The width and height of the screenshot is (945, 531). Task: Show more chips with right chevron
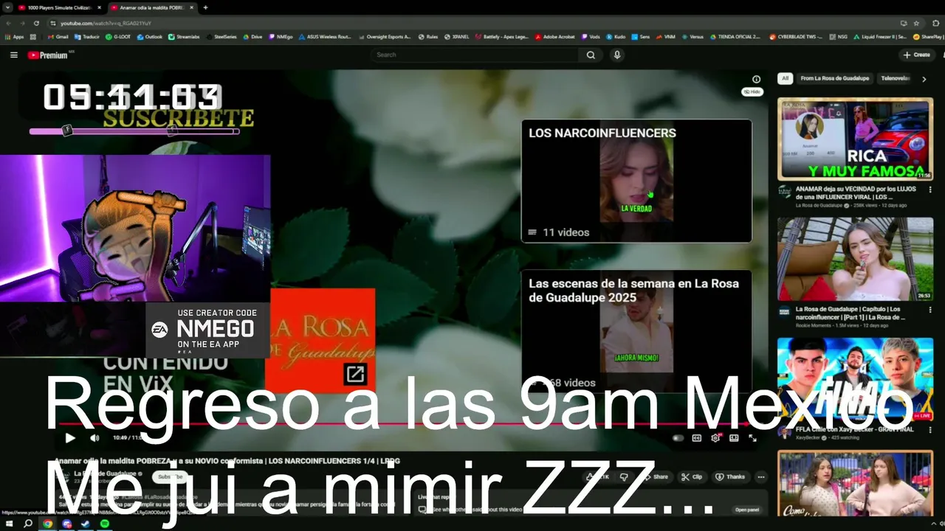(x=924, y=79)
